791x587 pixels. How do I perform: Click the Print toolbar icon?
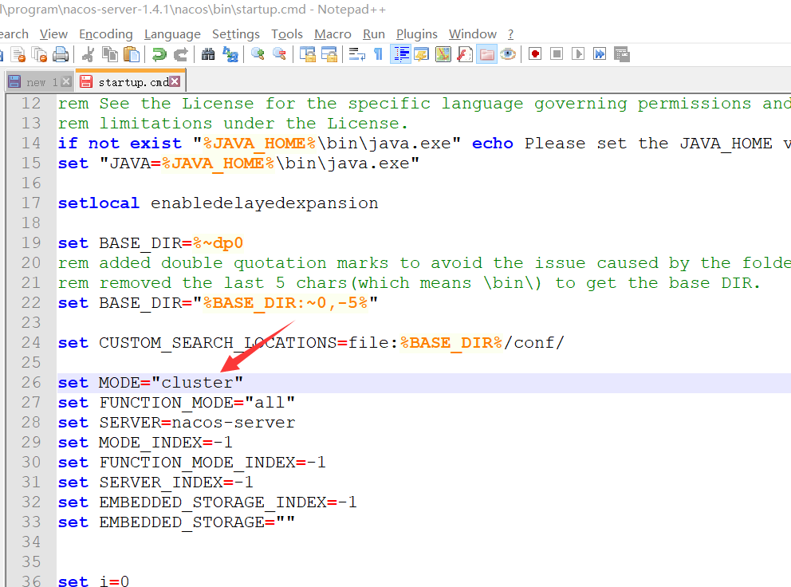60,54
